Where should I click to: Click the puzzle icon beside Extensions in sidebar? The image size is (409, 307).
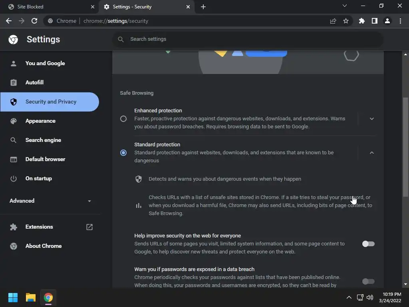[x=14, y=227]
